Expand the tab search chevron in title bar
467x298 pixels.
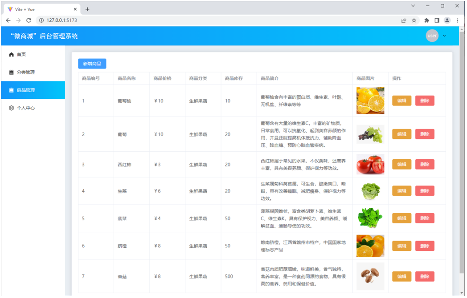coord(413,6)
